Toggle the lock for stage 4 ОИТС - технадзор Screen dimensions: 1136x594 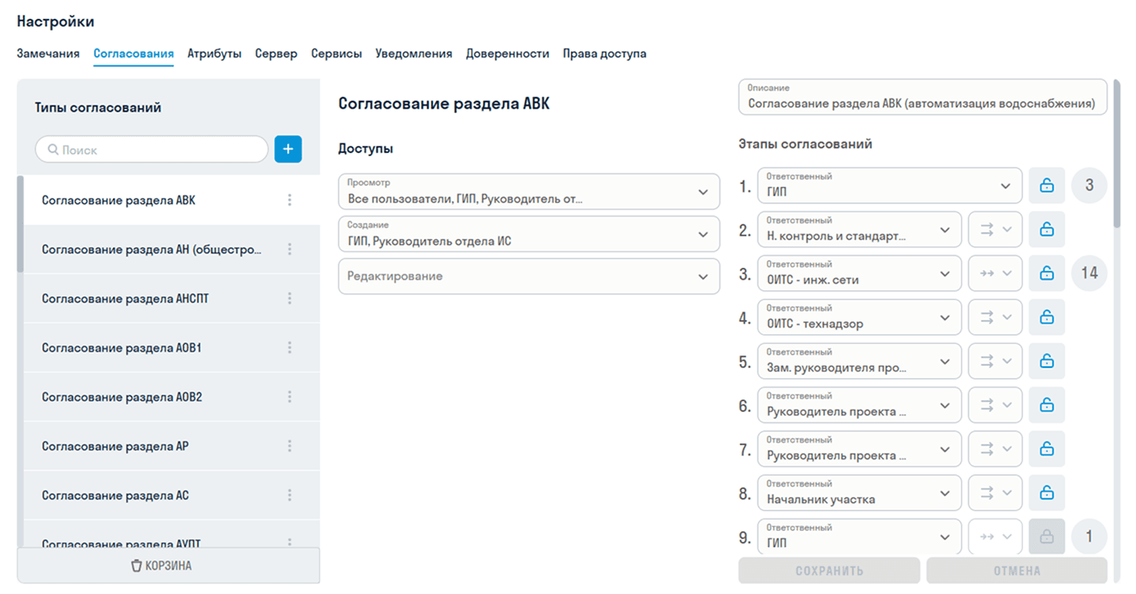(x=1047, y=317)
